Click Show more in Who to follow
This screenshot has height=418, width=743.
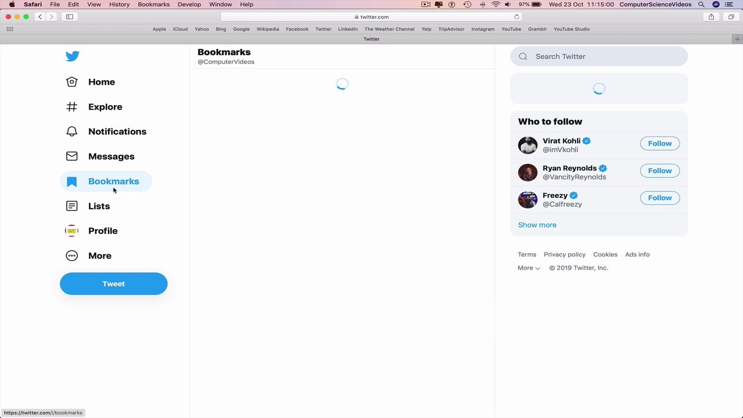[537, 225]
